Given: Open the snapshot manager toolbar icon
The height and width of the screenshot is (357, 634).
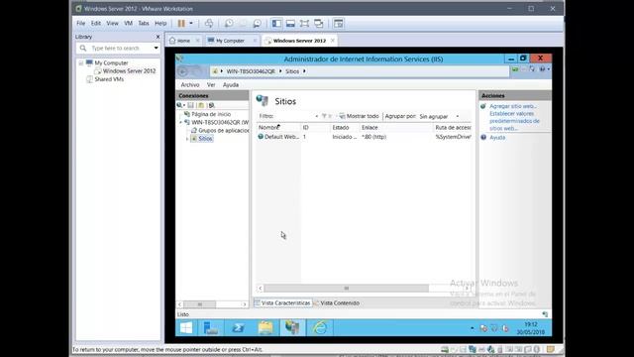Looking at the screenshot, I should pos(257,24).
